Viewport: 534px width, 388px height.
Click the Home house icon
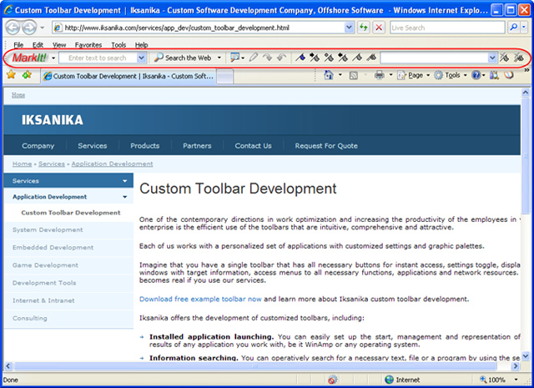click(329, 75)
